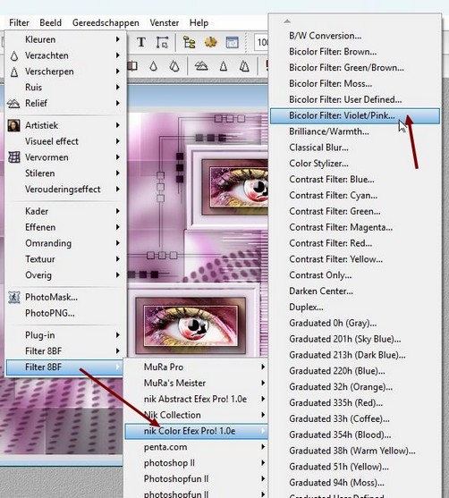Choose Color Stylizer... filter
The height and width of the screenshot is (498, 449).
tap(355, 164)
